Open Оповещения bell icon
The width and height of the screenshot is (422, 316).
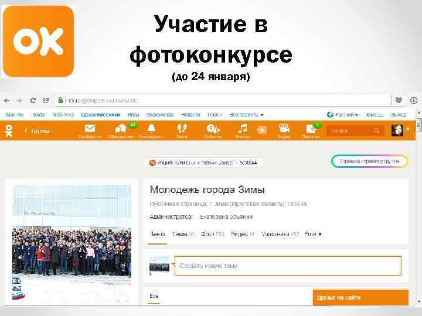coord(151,131)
